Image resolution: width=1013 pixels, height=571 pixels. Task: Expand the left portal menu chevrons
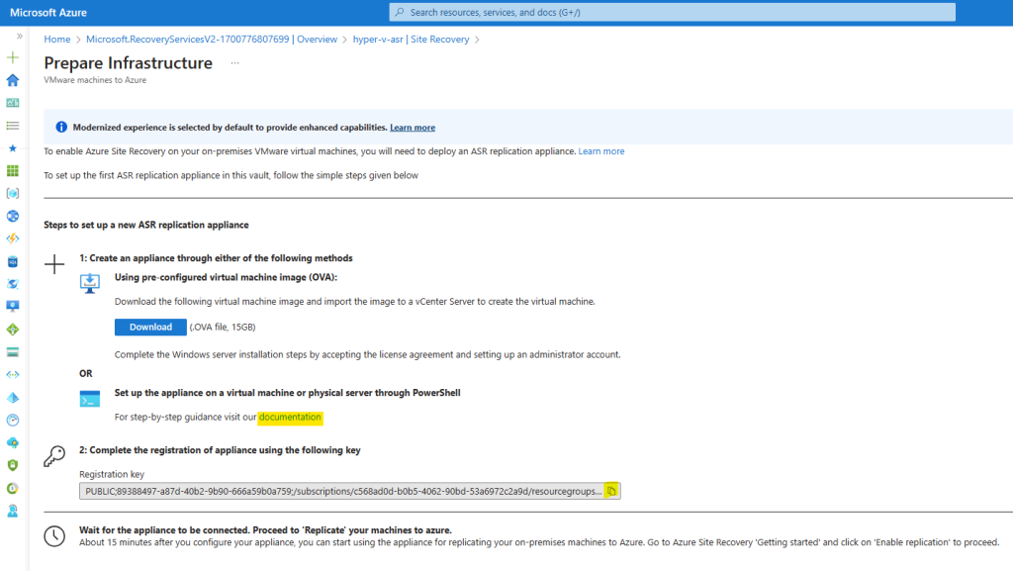pos(20,37)
